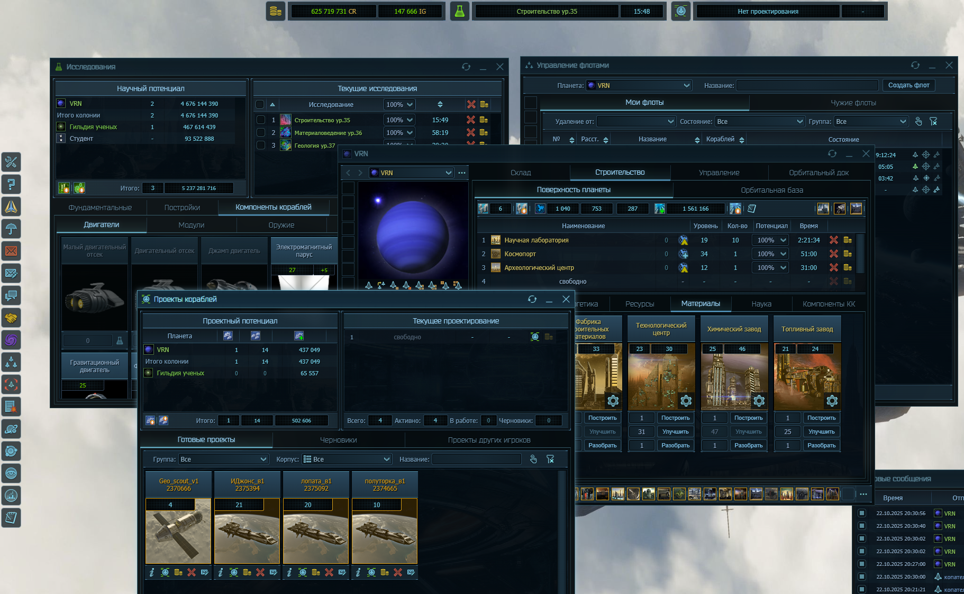Toggle the select-all checkbox in research header
The width and height of the screenshot is (964, 594).
(x=260, y=104)
